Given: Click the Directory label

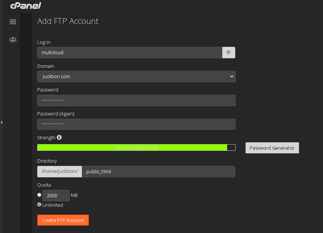Looking at the screenshot, I should (47, 161).
